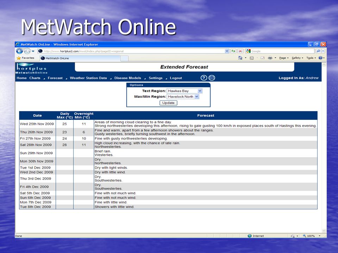
Task: Open the Max/Min Region dropdown Havelock North
Action: pyautogui.click(x=183, y=97)
